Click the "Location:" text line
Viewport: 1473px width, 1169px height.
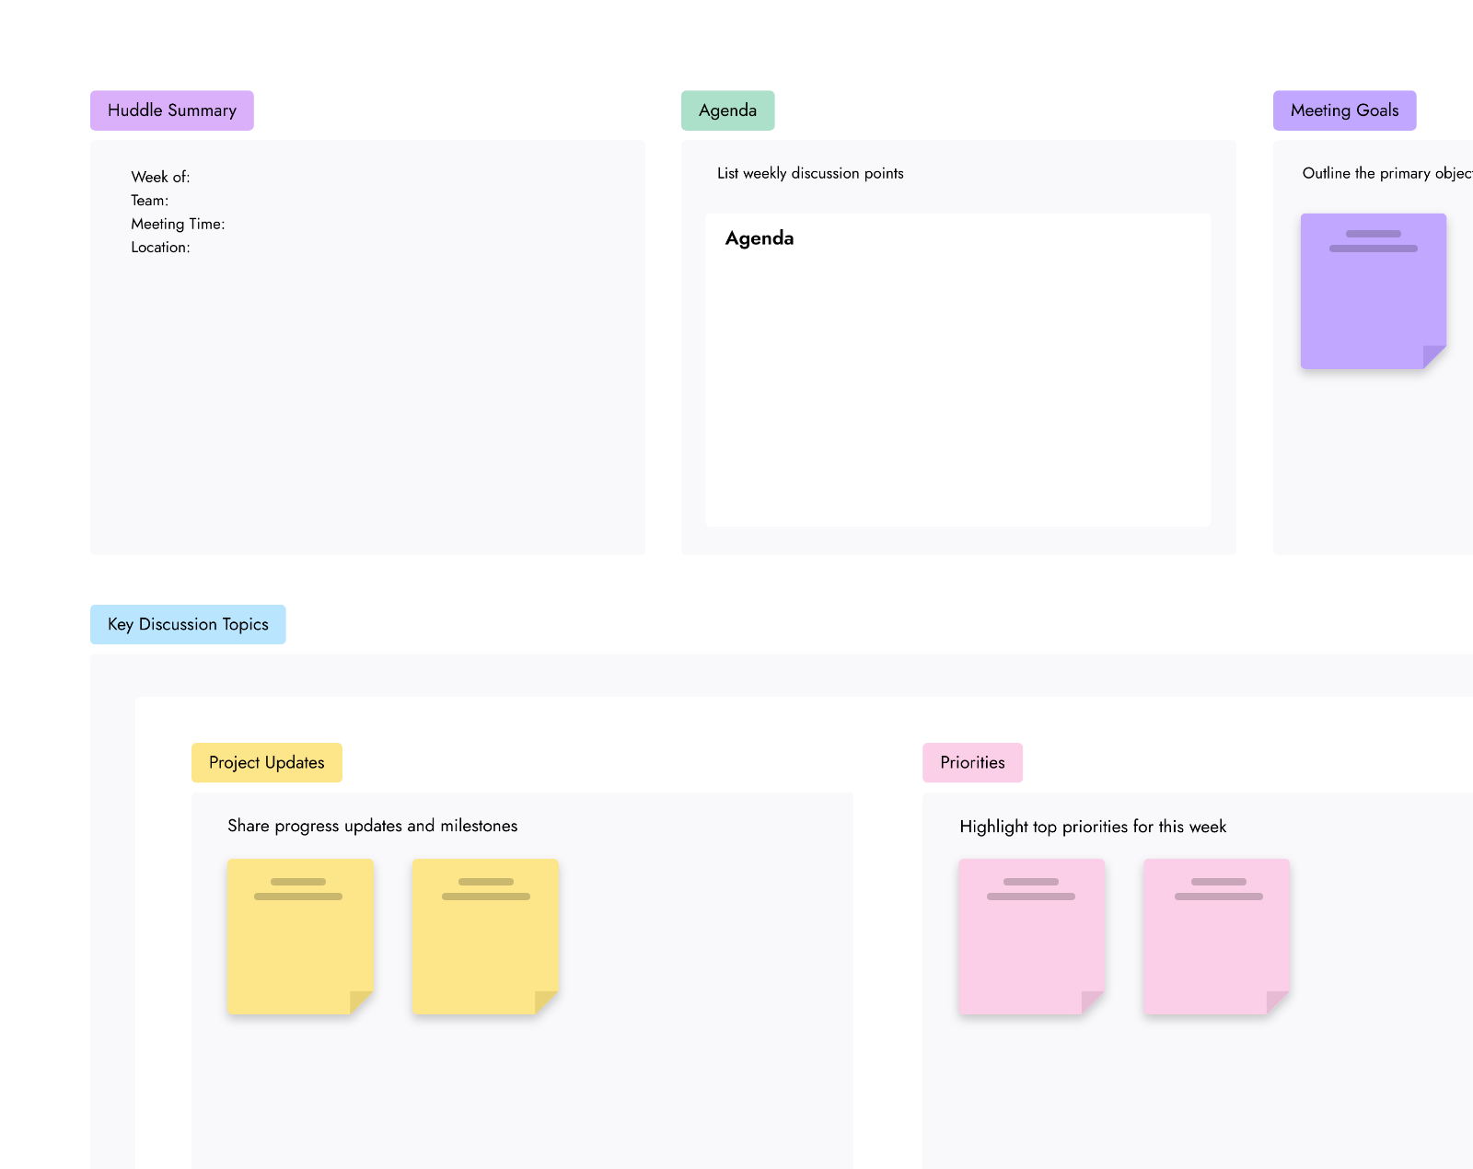[x=160, y=248]
